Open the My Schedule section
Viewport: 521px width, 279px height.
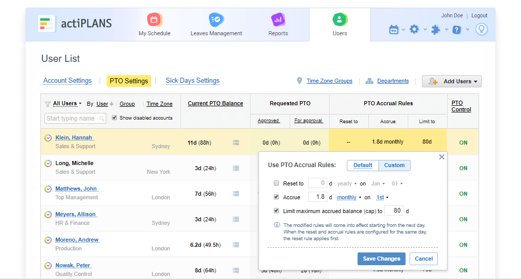click(154, 25)
